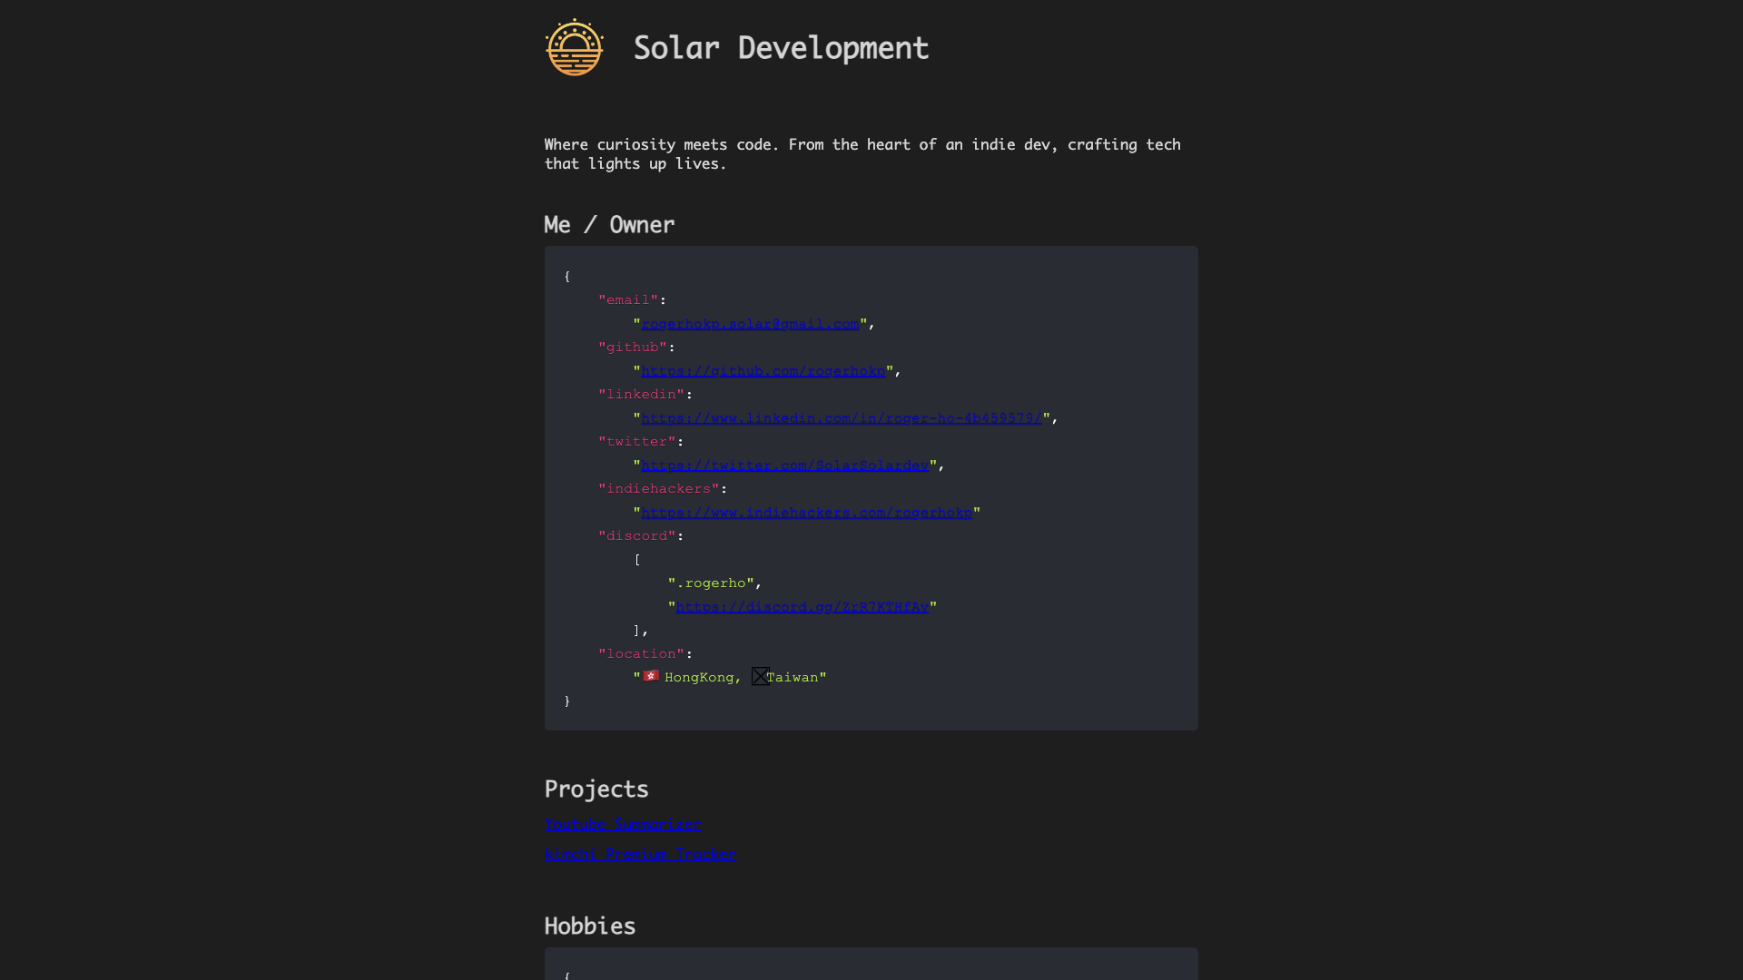Image resolution: width=1743 pixels, height=980 pixels.
Task: Click the Projects heading
Action: [x=596, y=789]
